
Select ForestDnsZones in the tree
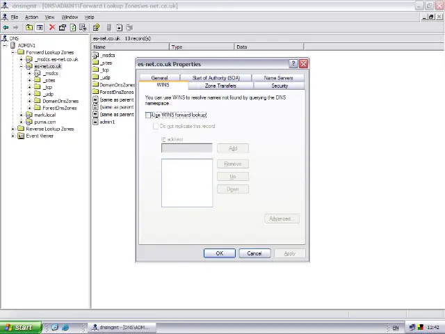coord(60,108)
